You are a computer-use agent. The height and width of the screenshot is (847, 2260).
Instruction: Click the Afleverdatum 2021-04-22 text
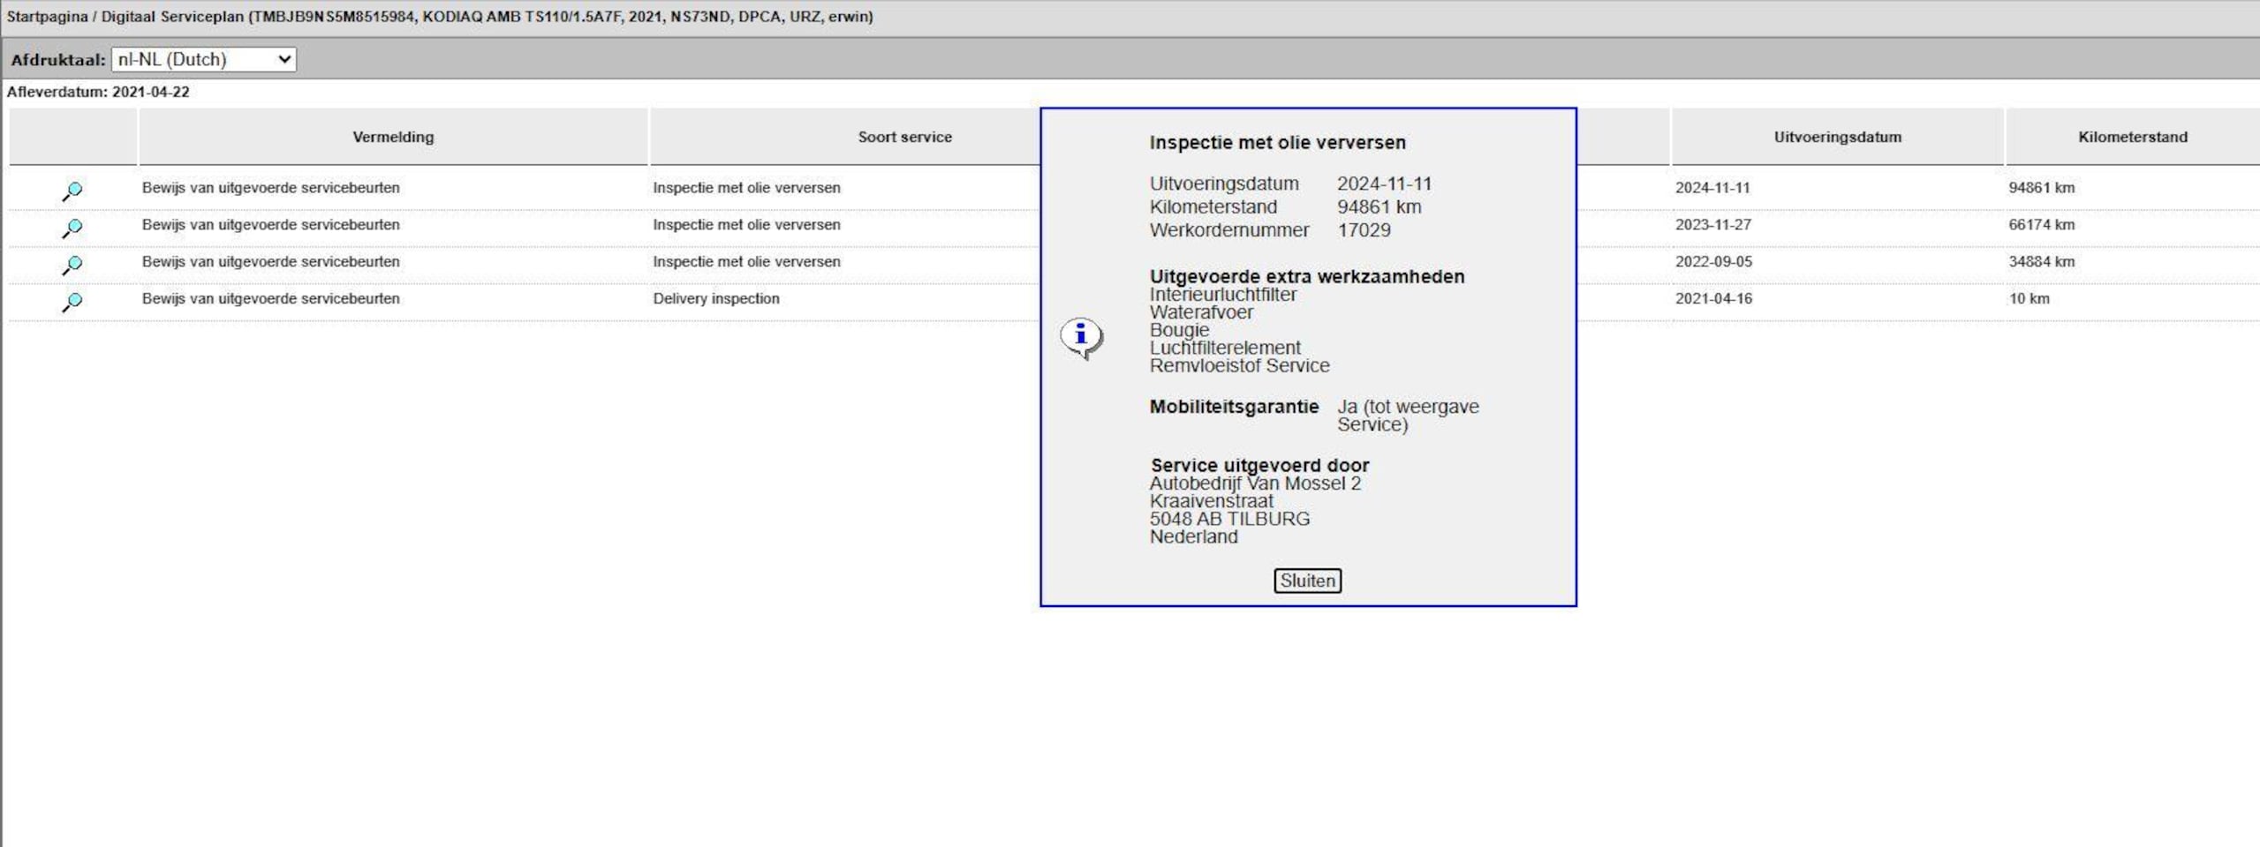point(98,92)
